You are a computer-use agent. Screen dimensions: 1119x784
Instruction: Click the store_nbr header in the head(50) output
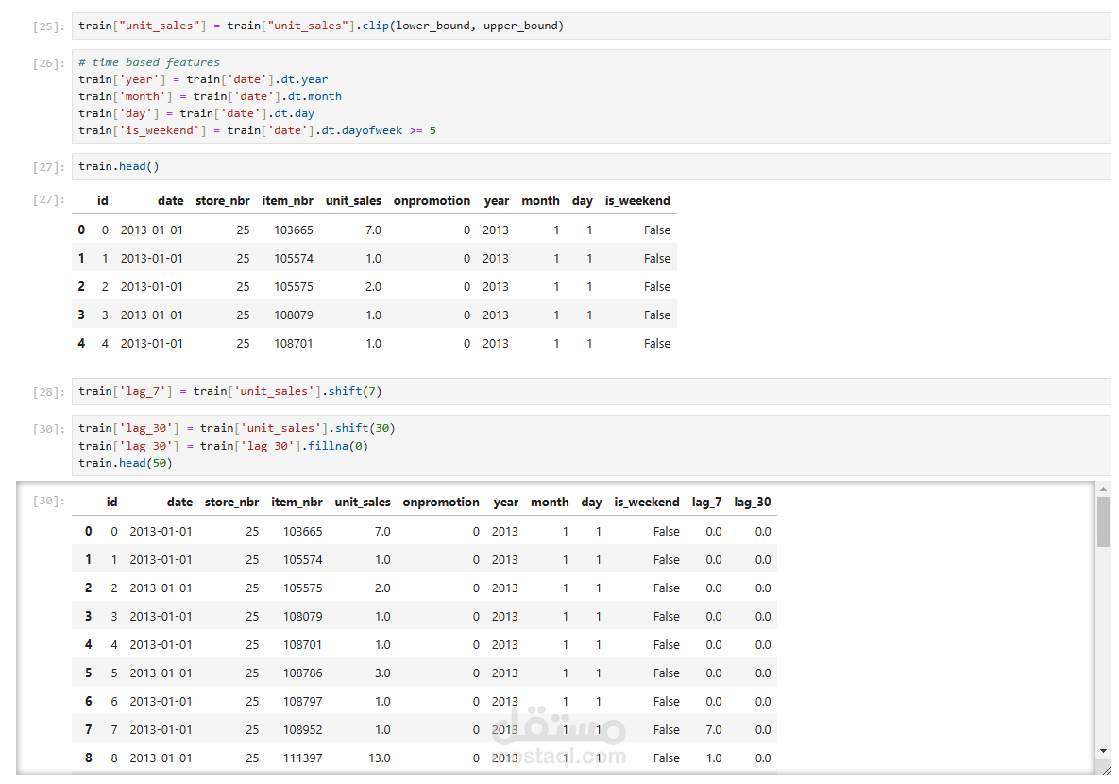(232, 502)
